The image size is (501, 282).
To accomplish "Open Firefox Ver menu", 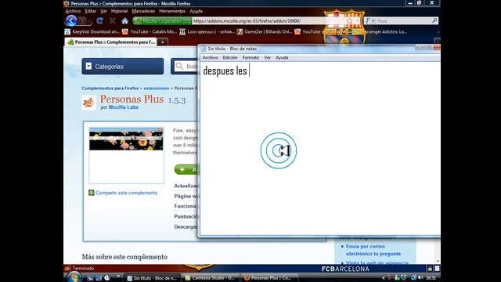I will [103, 11].
